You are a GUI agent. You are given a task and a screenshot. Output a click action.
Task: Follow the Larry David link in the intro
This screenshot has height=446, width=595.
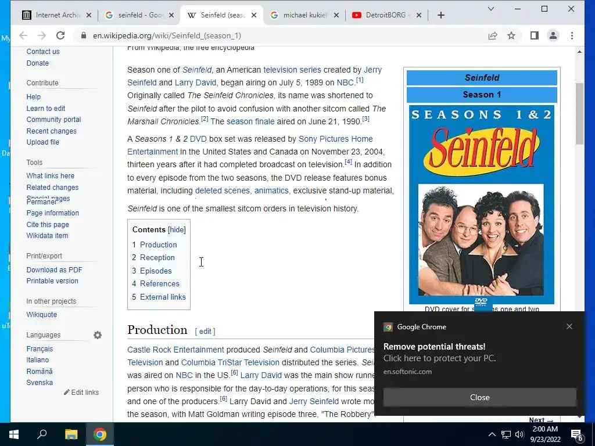click(x=195, y=82)
